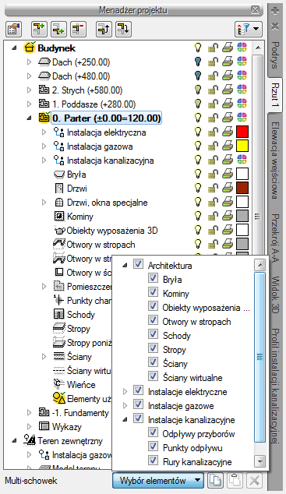Viewport: 286px width, 494px height.
Task: Uncheck Bryła checkbox in popup
Action: [x=153, y=278]
